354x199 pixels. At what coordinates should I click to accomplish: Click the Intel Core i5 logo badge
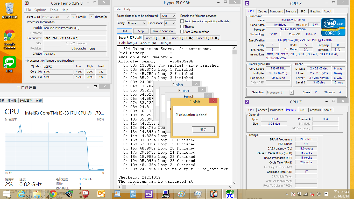[x=333, y=27]
